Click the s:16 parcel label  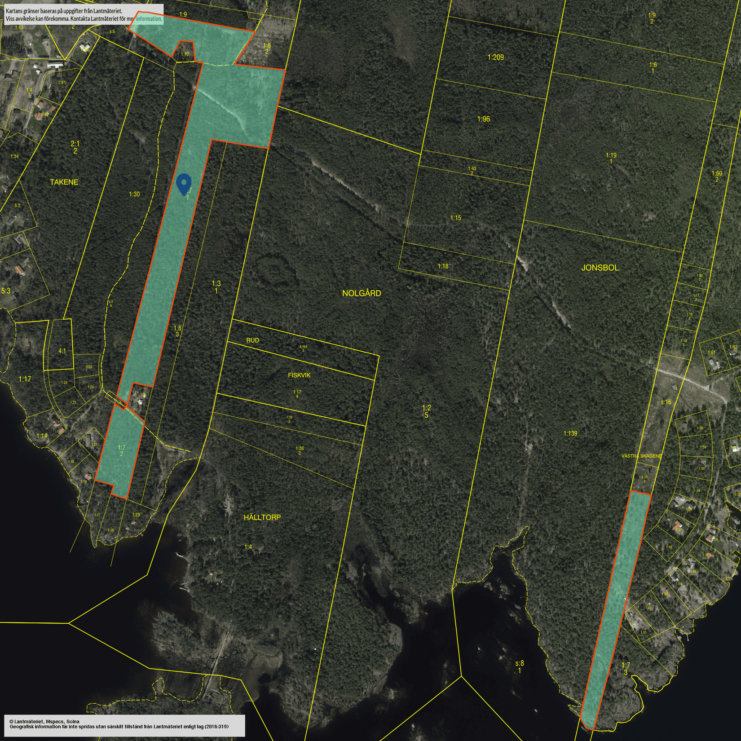(x=666, y=402)
